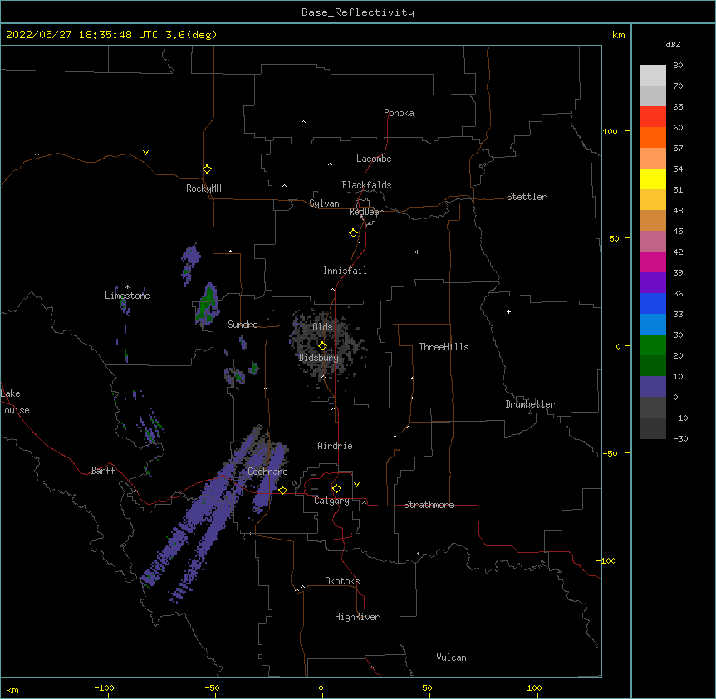The height and width of the screenshot is (699, 716).
Task: Pick the blue 36 dBZ legend swatch
Action: 653,303
